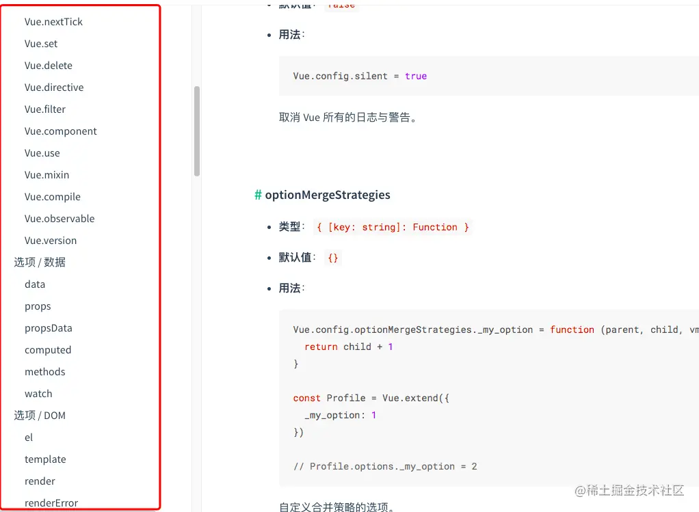The image size is (699, 512).
Task: Select the render sidebar link
Action: tap(40, 481)
